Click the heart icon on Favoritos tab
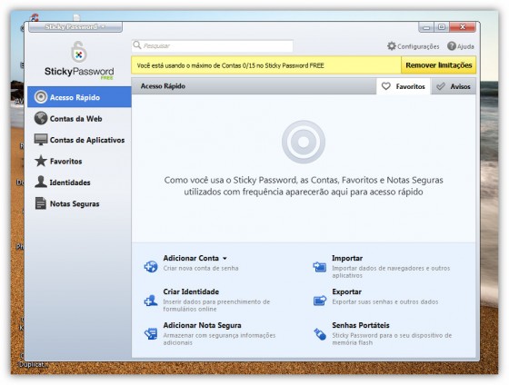Image resolution: width=509 pixels, height=385 pixels. coord(386,86)
